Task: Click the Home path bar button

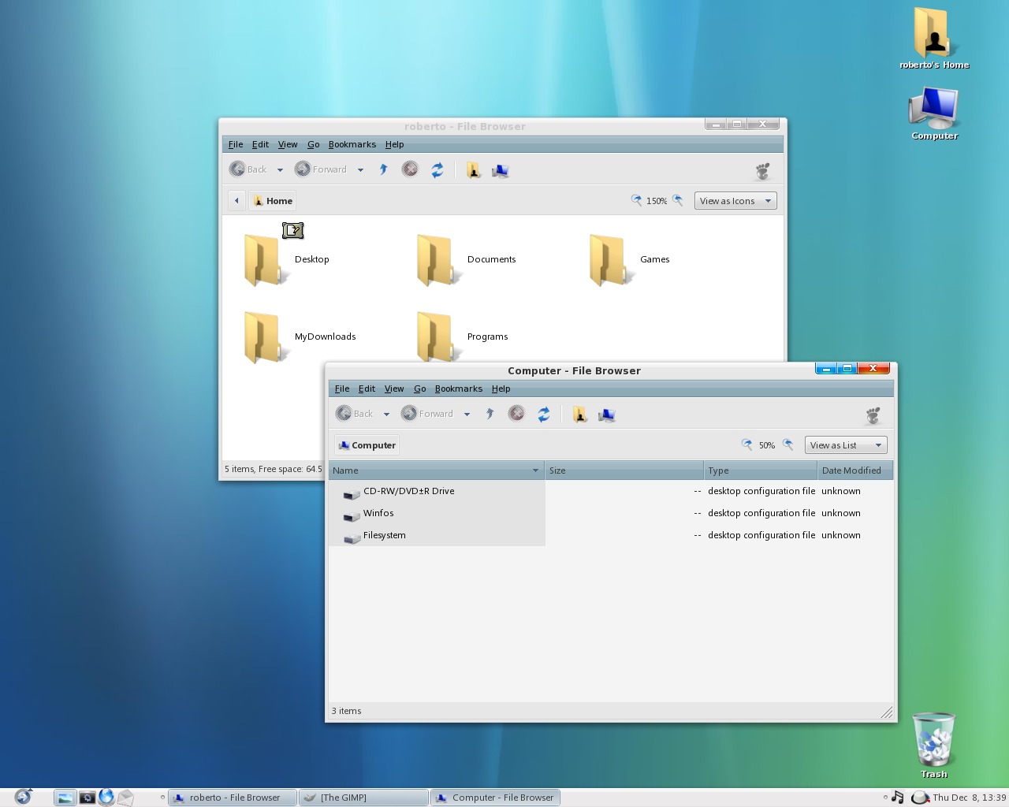Action: click(x=273, y=201)
